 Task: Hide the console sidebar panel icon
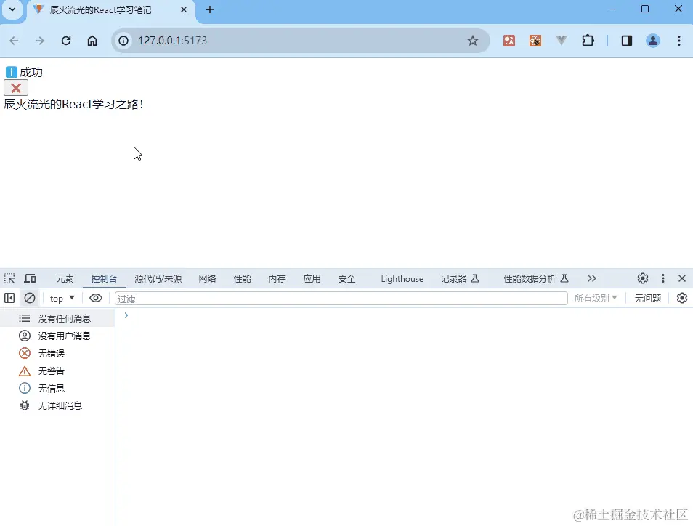point(9,298)
